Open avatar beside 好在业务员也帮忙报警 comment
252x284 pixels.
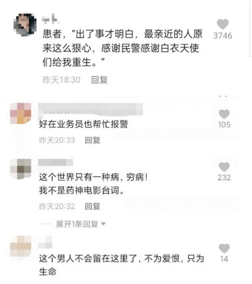[20, 113]
